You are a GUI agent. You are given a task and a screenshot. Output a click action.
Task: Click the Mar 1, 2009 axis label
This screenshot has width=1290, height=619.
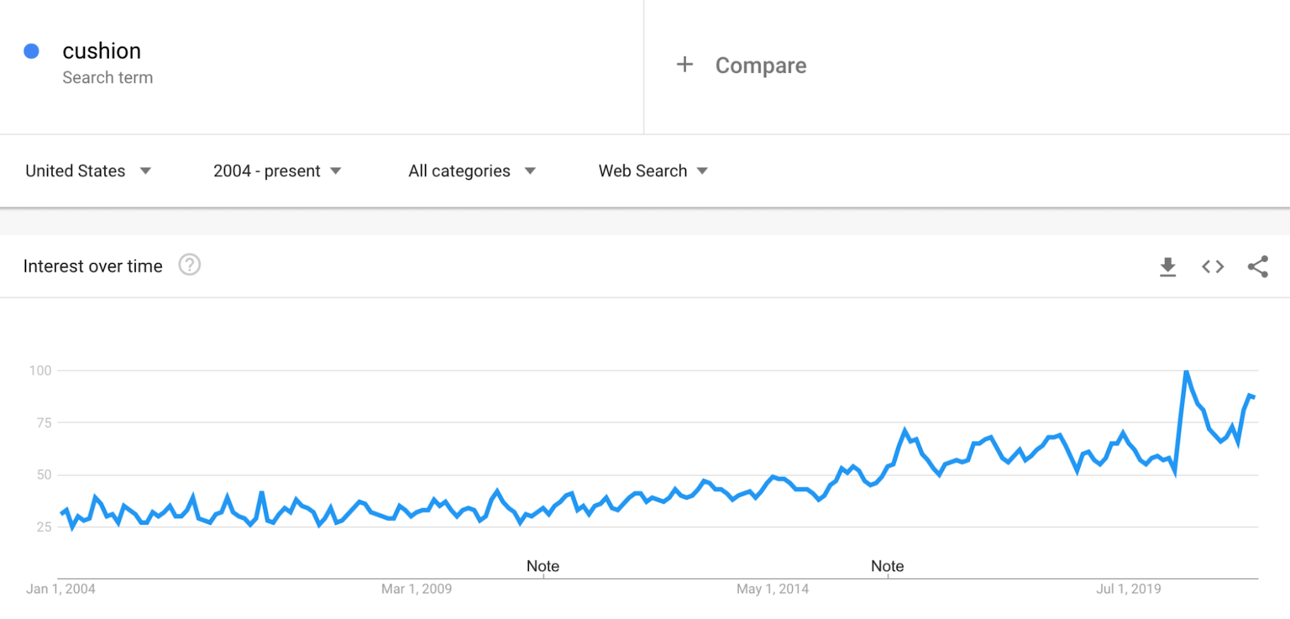coord(416,589)
